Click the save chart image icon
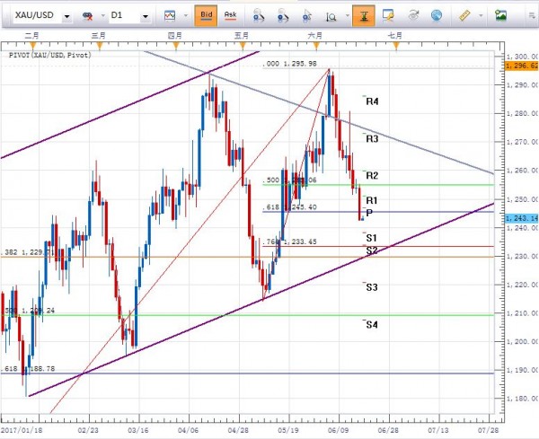 click(x=501, y=15)
